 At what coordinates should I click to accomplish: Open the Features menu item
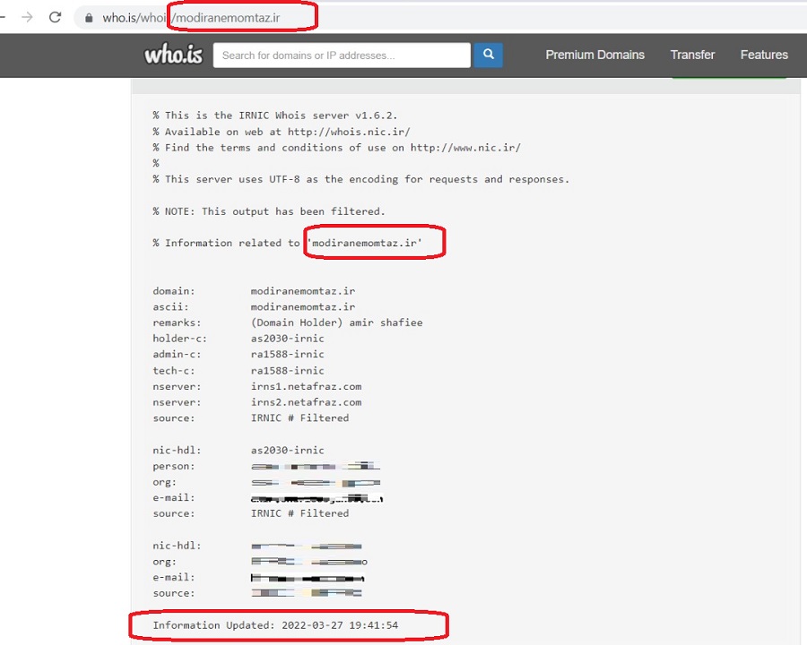click(x=764, y=55)
